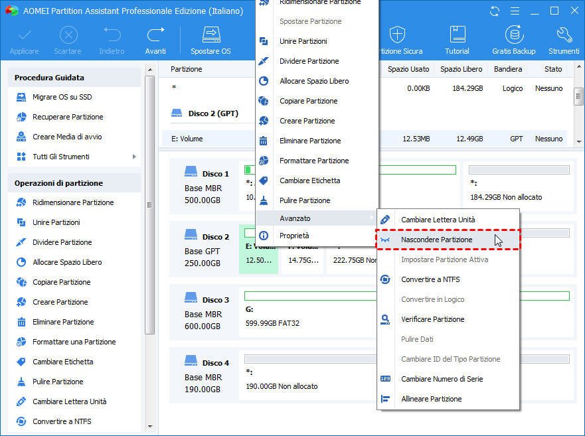
Task: Click the Spazio Libero column header
Action: [x=461, y=70]
